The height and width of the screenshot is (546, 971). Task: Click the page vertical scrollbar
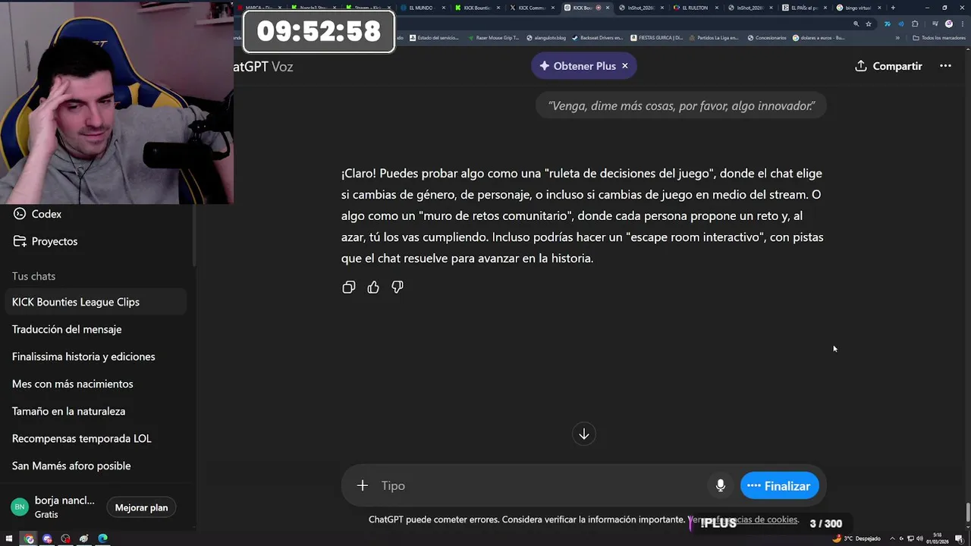(x=967, y=513)
